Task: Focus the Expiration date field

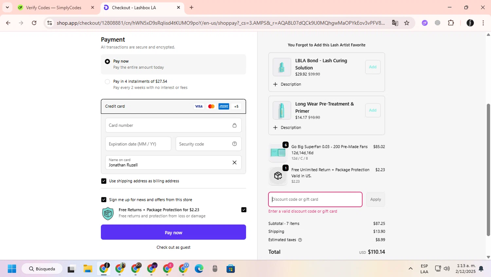Action: (138, 144)
